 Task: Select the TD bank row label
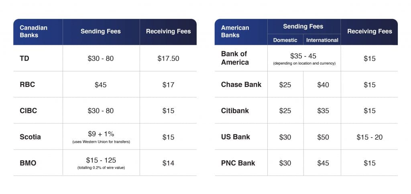coord(24,59)
